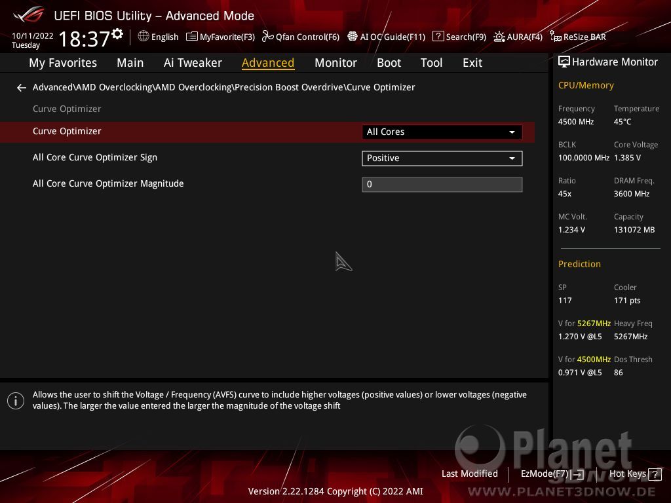Image resolution: width=671 pixels, height=503 pixels.
Task: Click the 100.0000 MHz BCLK value
Action: (x=584, y=158)
